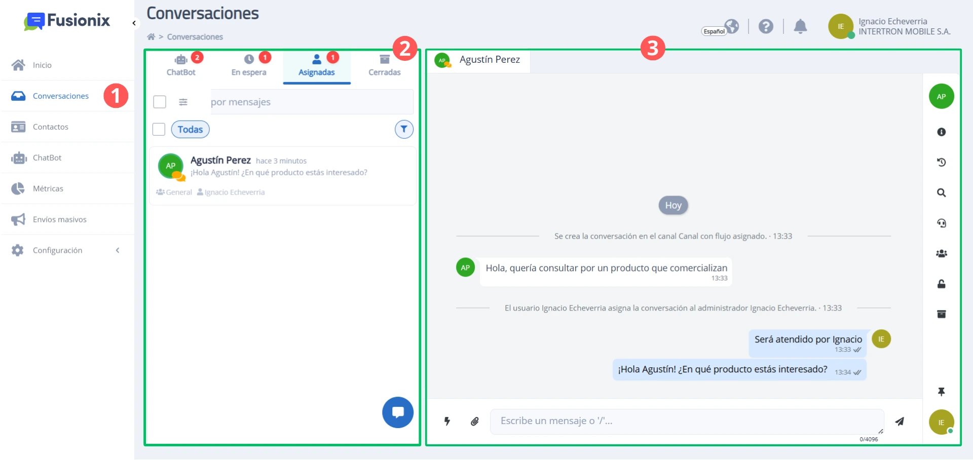Screen dimensions: 973x460
Task: Open AP contact avatar in right toolbar
Action: 941,96
